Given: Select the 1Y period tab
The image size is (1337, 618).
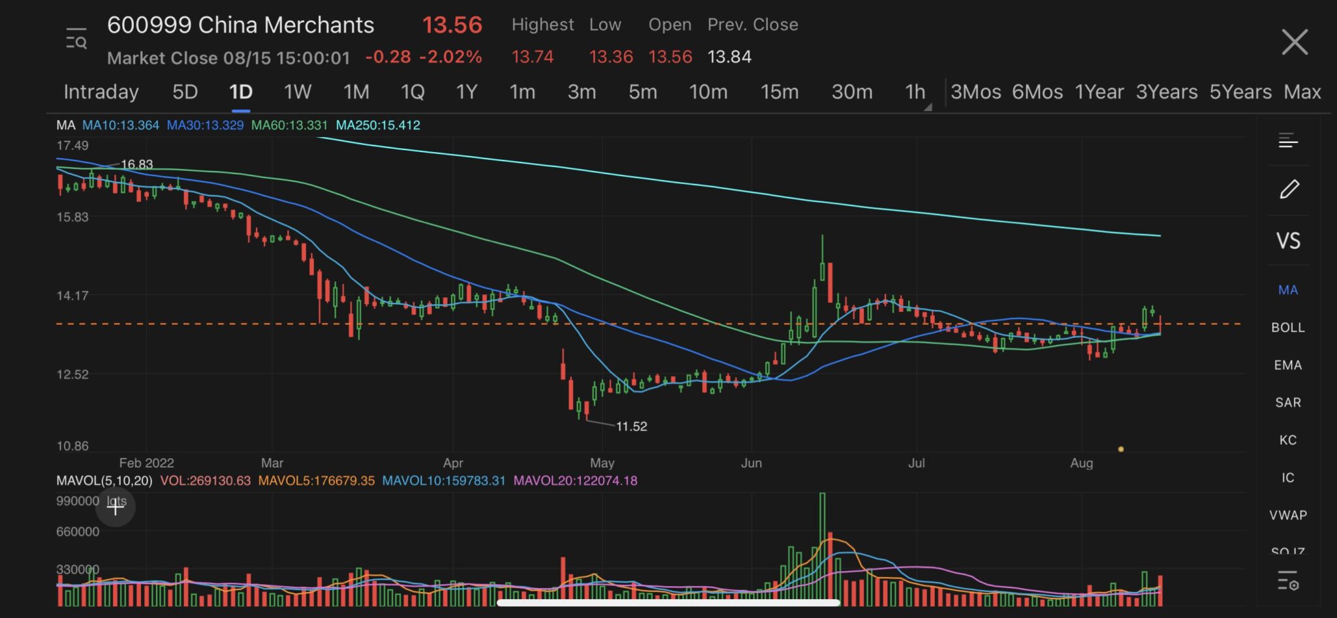Looking at the screenshot, I should (x=467, y=92).
